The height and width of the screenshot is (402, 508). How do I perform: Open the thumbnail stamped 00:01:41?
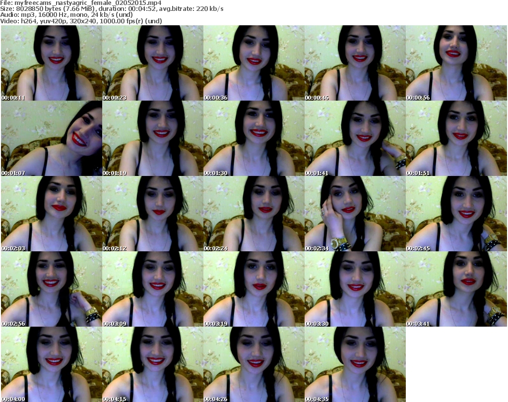coord(355,138)
